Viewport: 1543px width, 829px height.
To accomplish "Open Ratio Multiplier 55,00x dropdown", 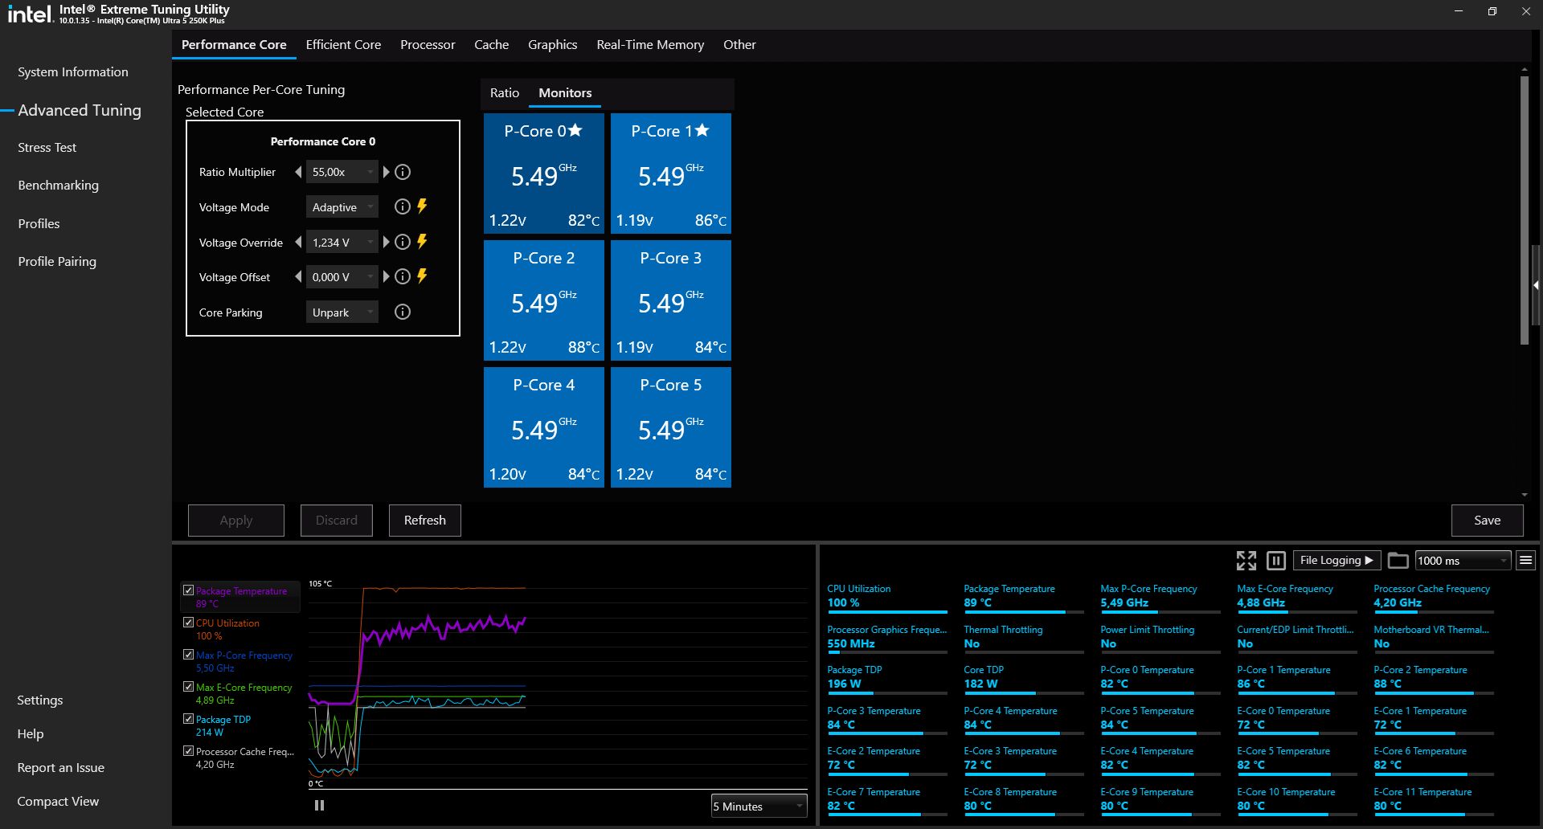I will point(342,172).
